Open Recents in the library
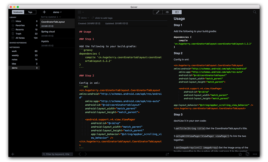The width and height of the screenshot is (268, 162). [24, 30]
